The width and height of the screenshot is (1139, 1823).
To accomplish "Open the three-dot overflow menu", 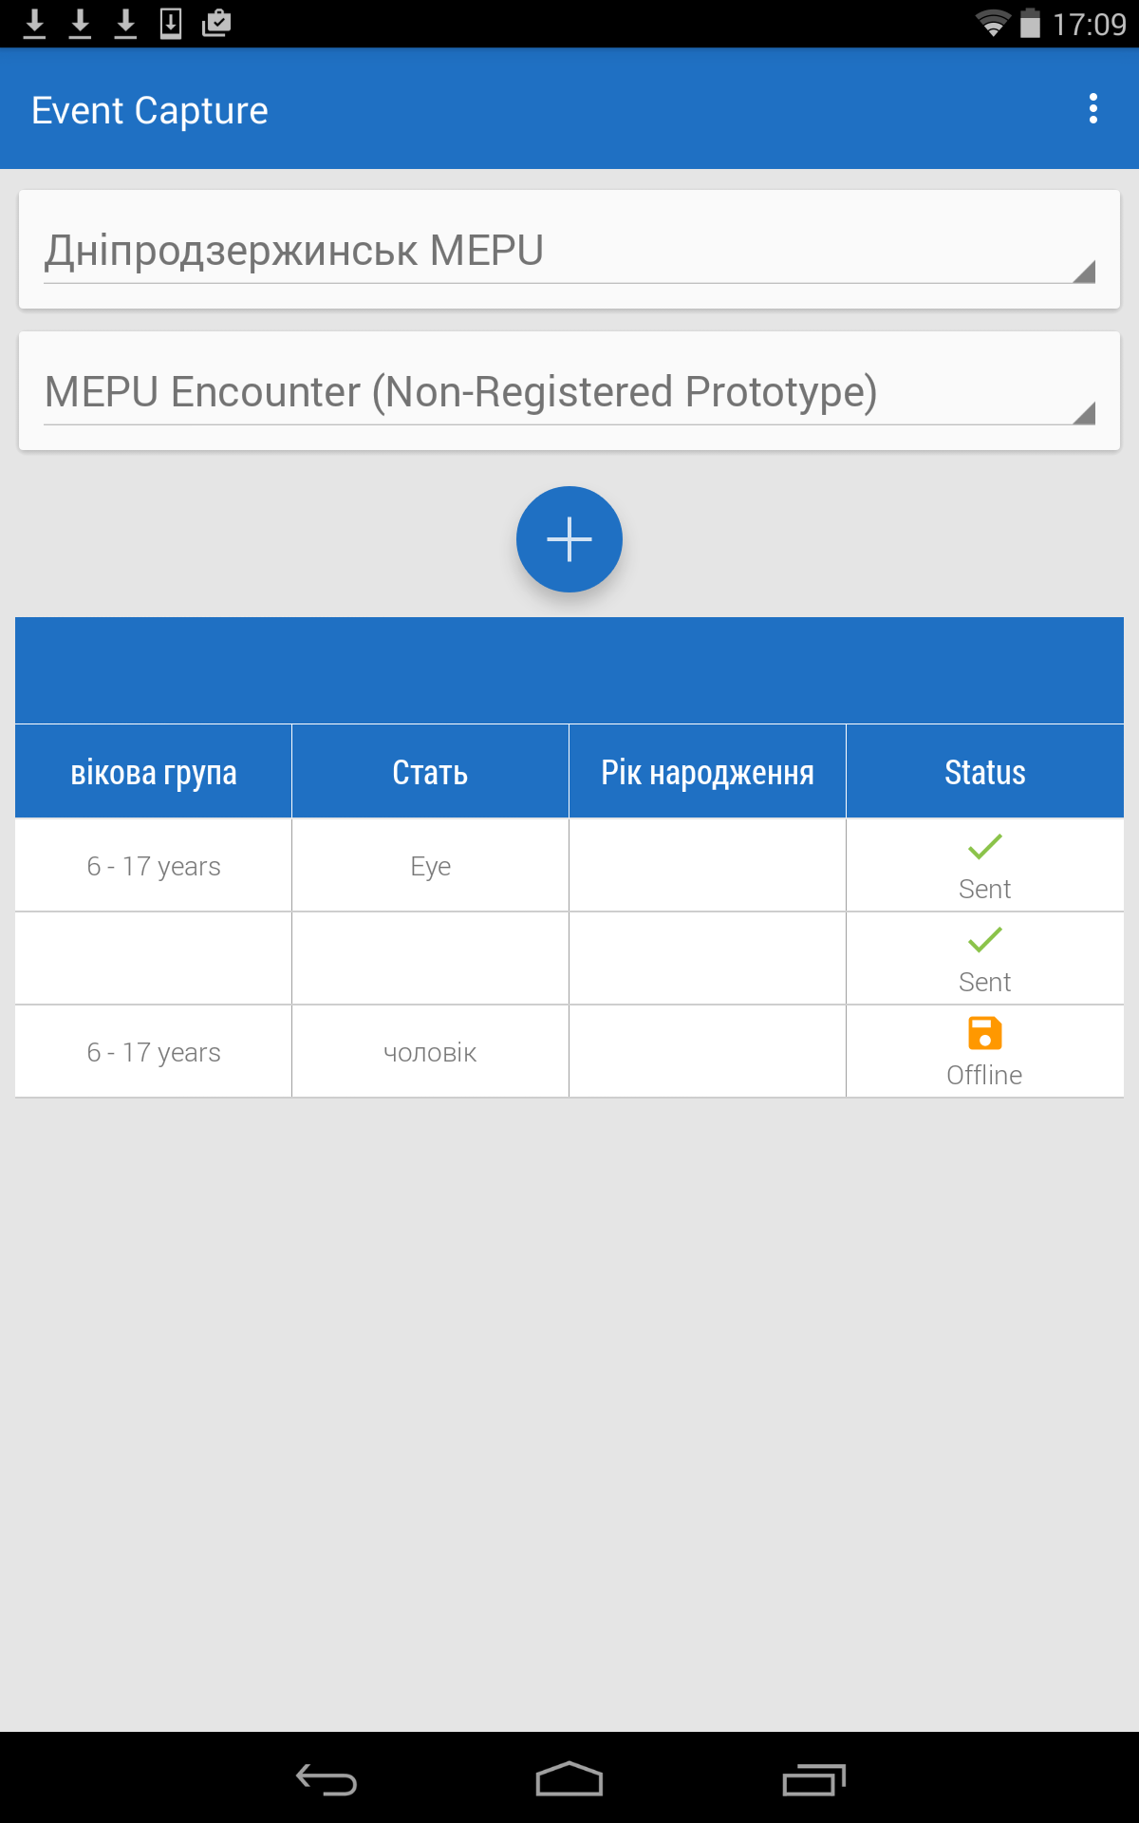I will point(1093,109).
